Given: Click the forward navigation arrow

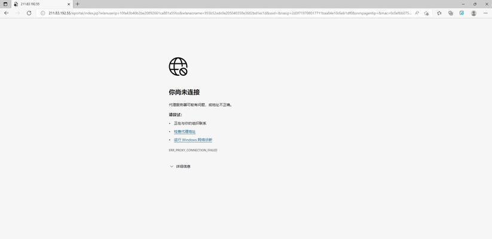Looking at the screenshot, I should click(x=17, y=13).
